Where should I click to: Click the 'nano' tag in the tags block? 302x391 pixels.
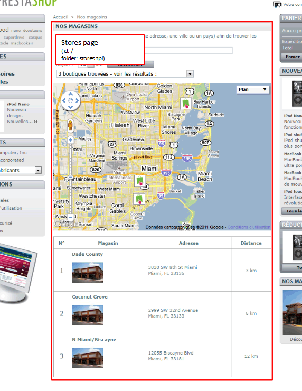16,31
